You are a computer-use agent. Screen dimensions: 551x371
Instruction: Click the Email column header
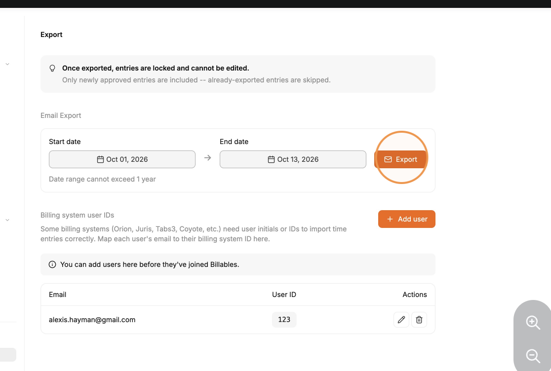click(57, 295)
